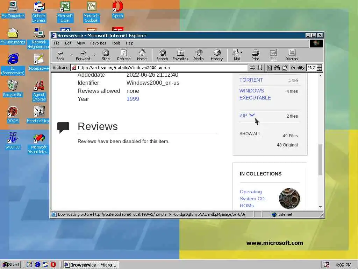Click the TORRENT download link
The image size is (358, 269).
click(x=251, y=80)
